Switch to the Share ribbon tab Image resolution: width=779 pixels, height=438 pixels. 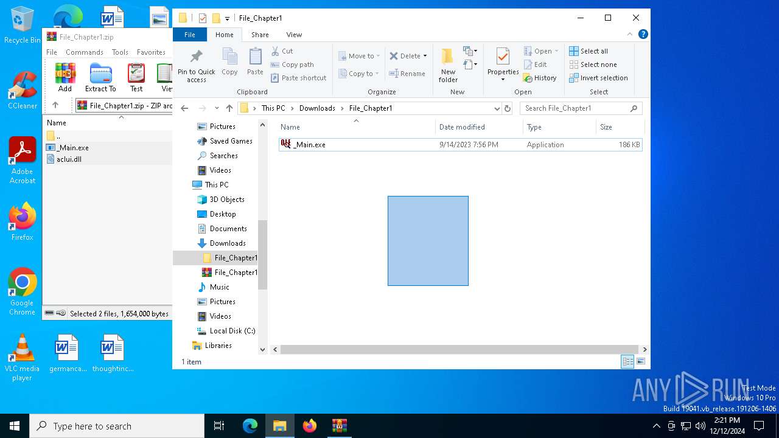pyautogui.click(x=260, y=35)
